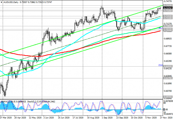
Task: Click the 0.60700 price scale value
Action: pos(168,91)
